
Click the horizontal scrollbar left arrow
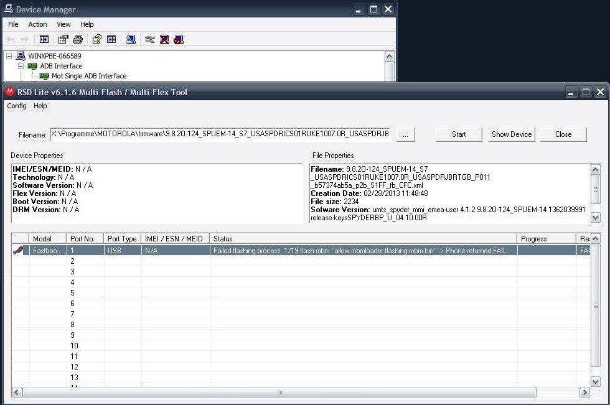pos(16,392)
